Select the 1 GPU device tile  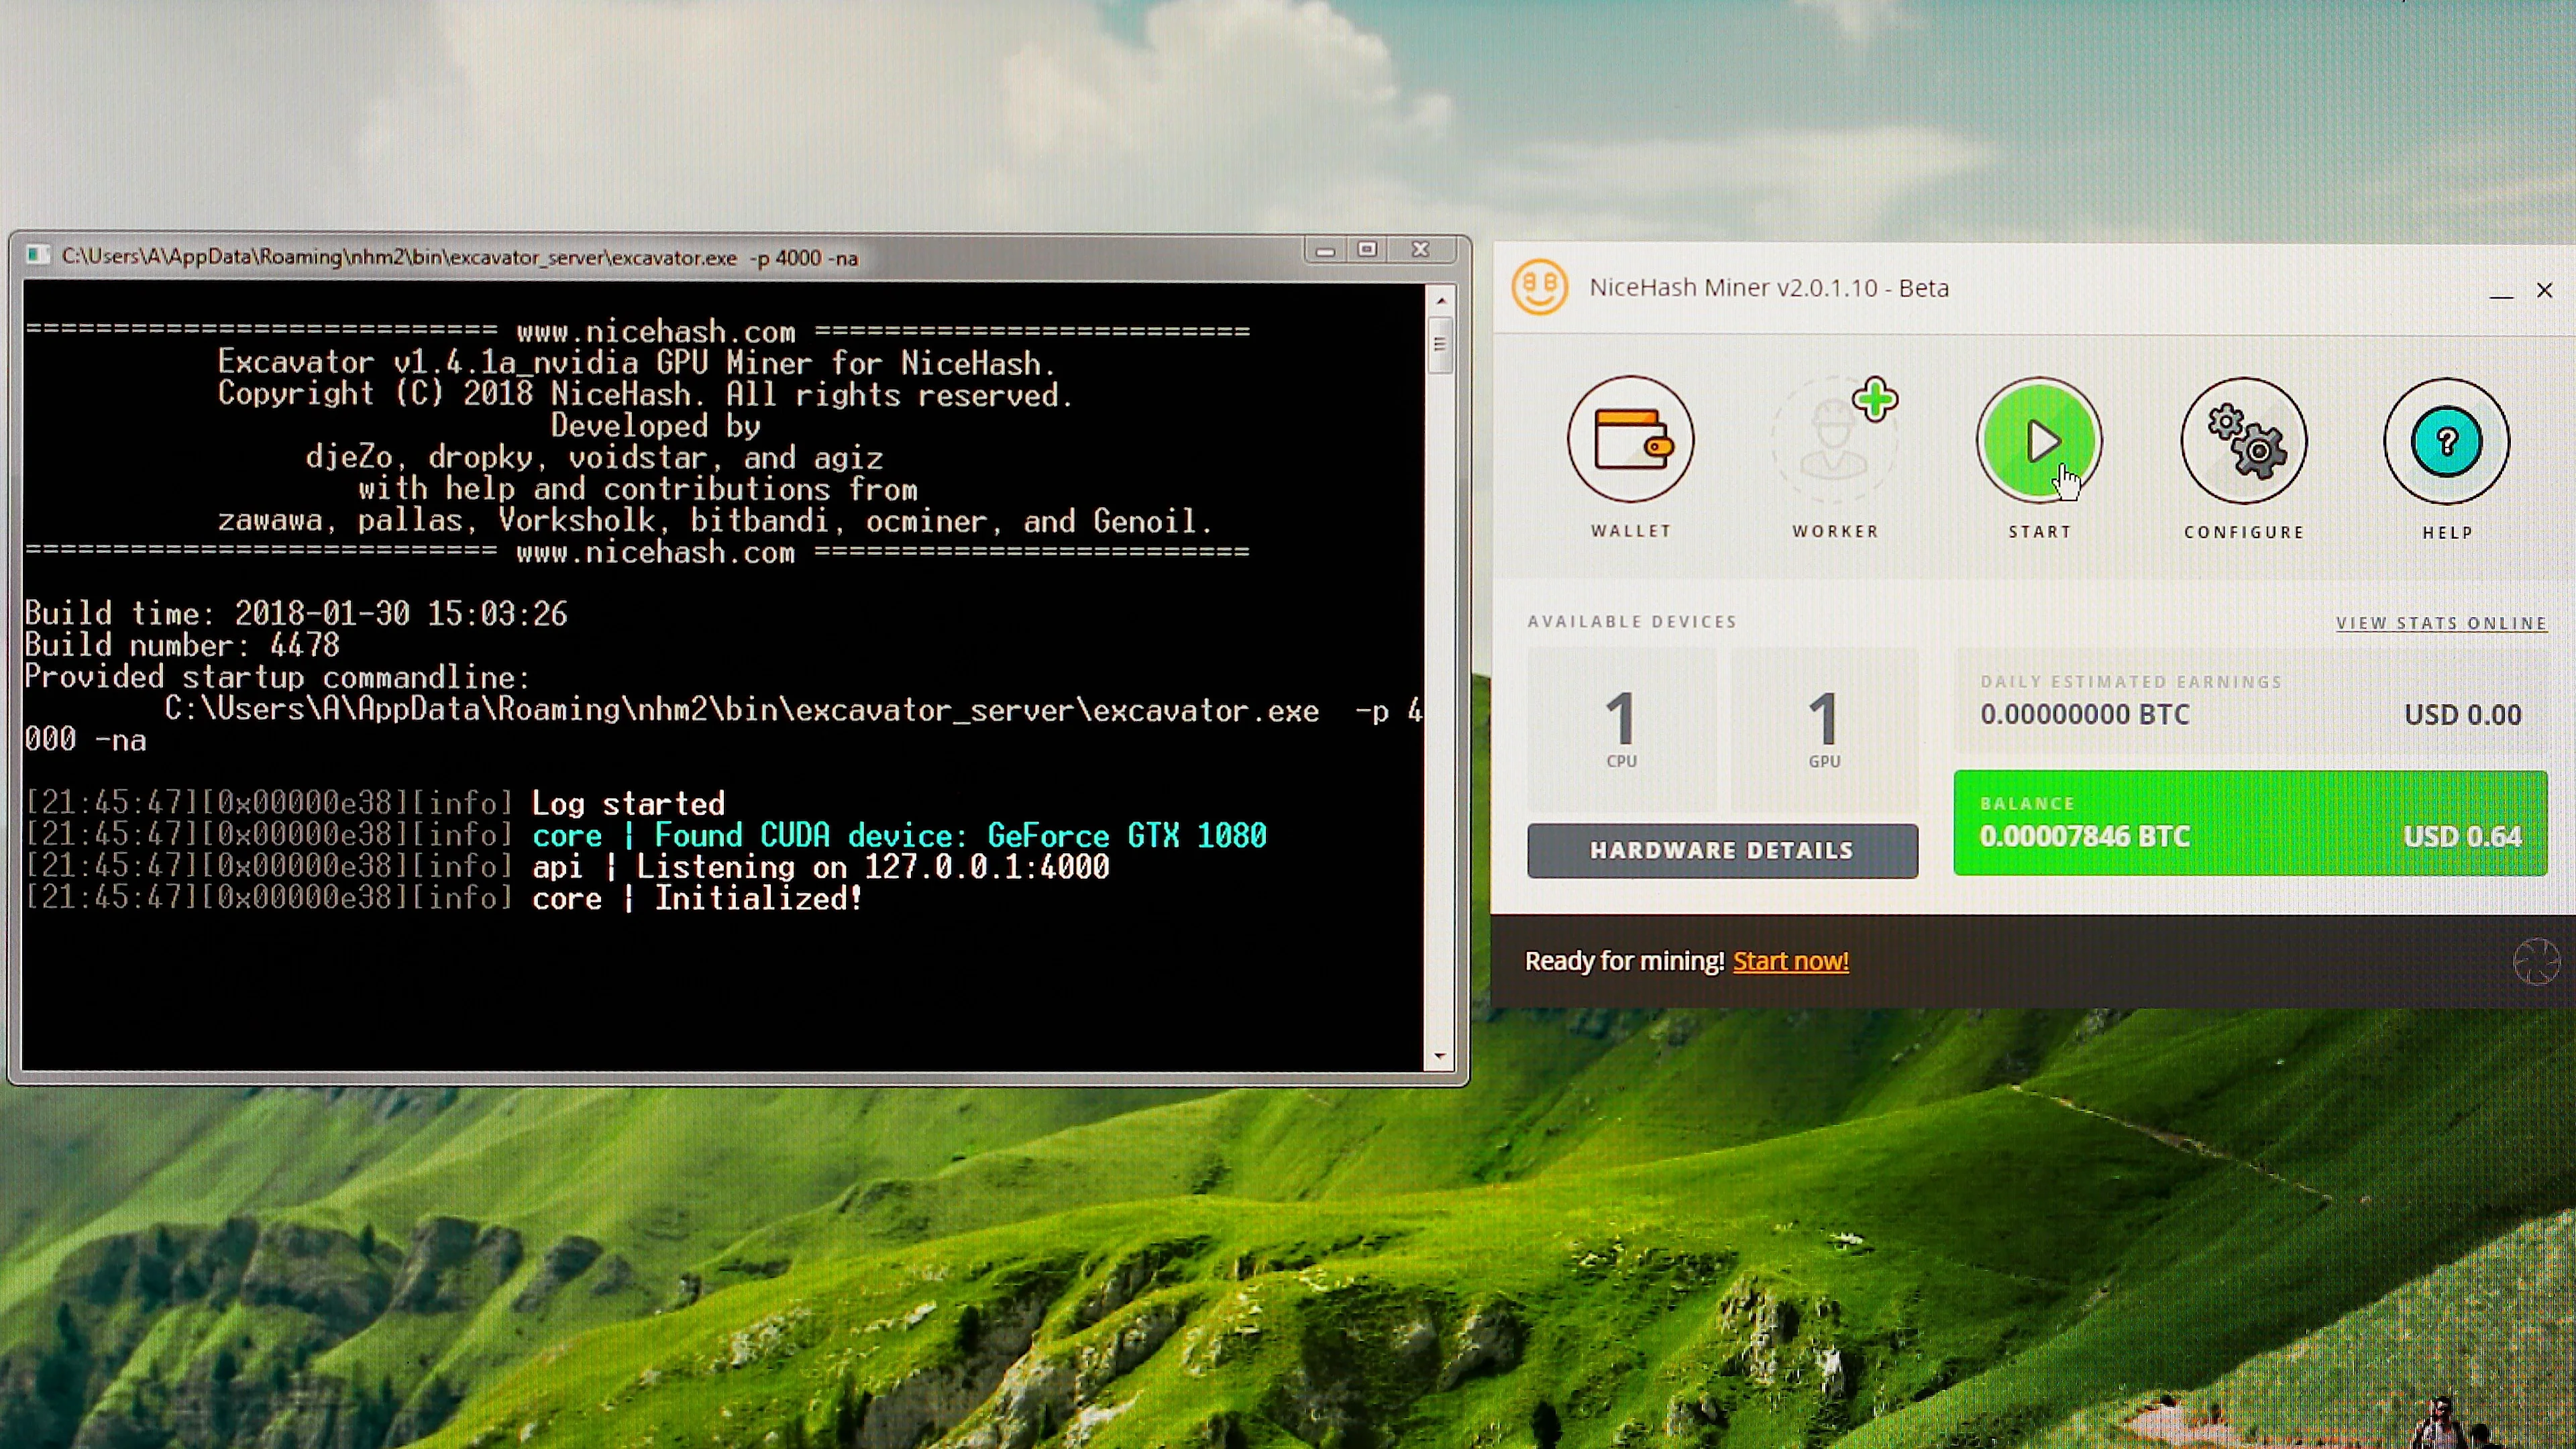(1824, 729)
